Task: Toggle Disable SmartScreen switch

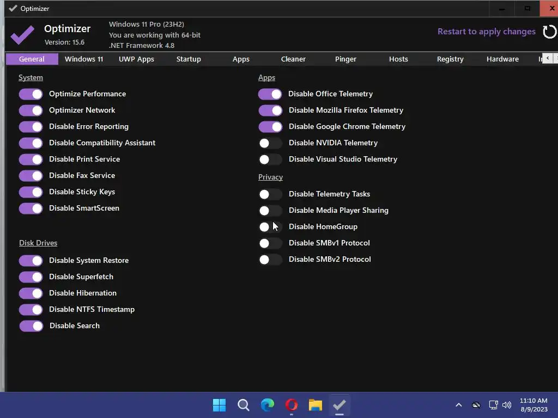Action: (x=31, y=208)
